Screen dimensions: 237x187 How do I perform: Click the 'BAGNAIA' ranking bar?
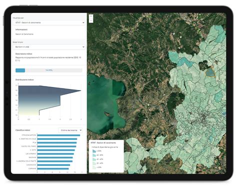55,157
